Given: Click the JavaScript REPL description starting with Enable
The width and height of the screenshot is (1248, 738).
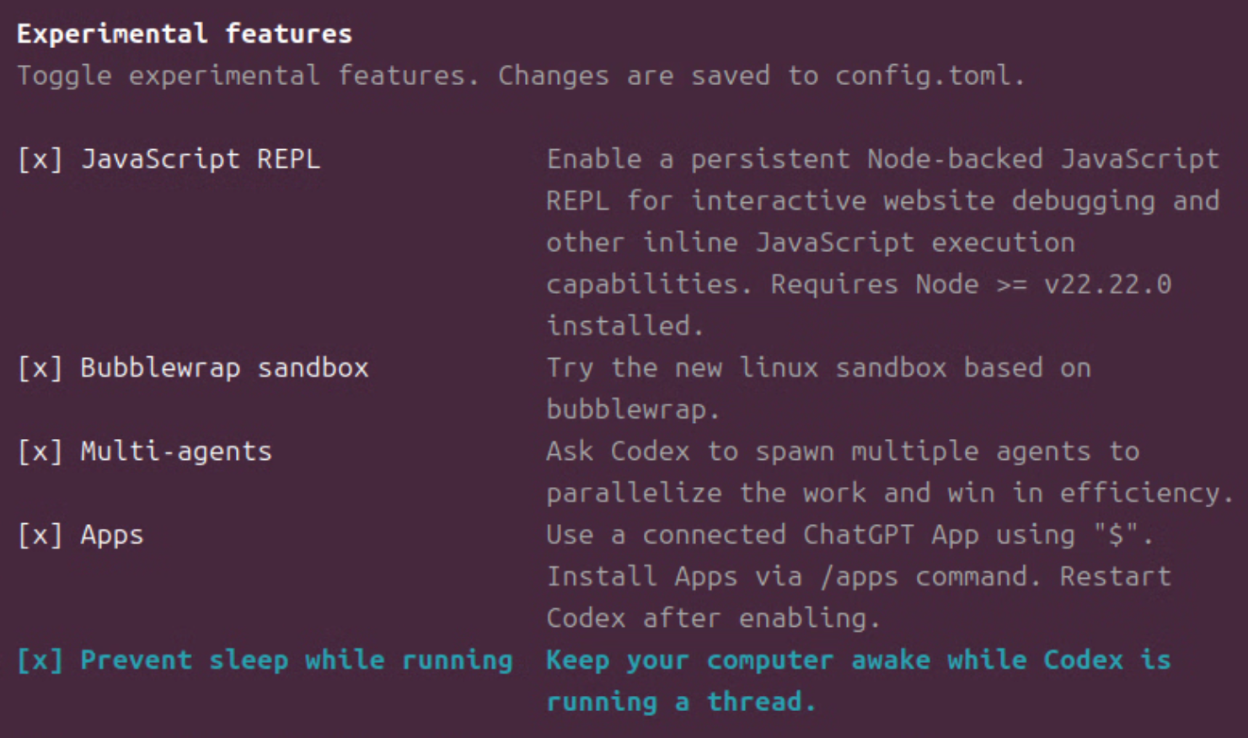Looking at the screenshot, I should [x=881, y=159].
